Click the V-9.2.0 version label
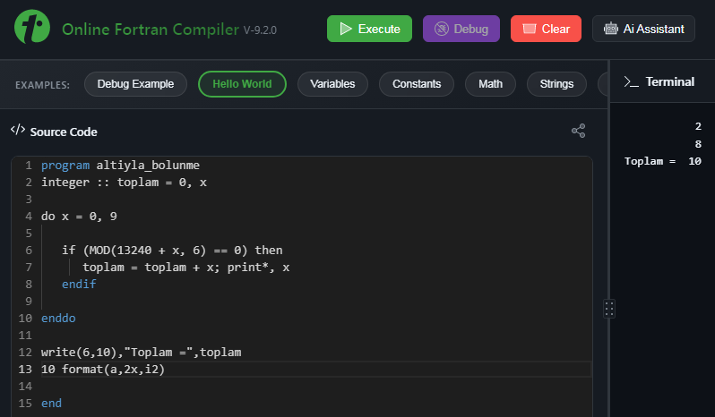Screen dimensions: 715x417 pos(260,30)
